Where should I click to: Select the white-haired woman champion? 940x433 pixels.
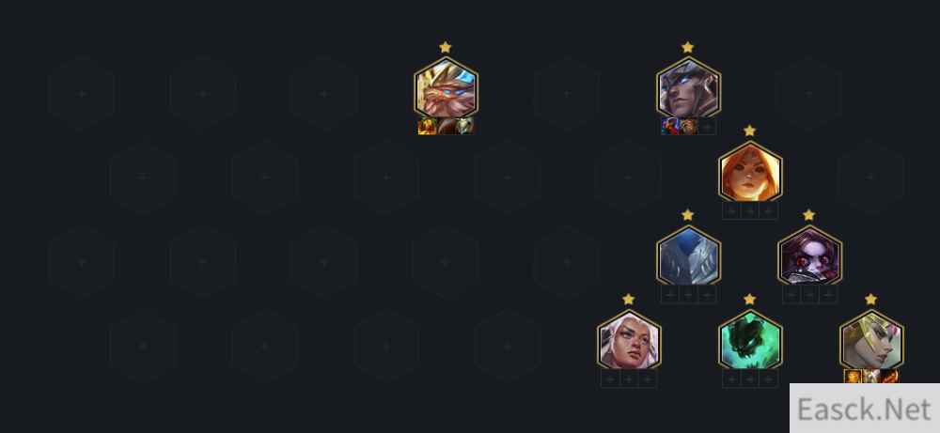(629, 341)
